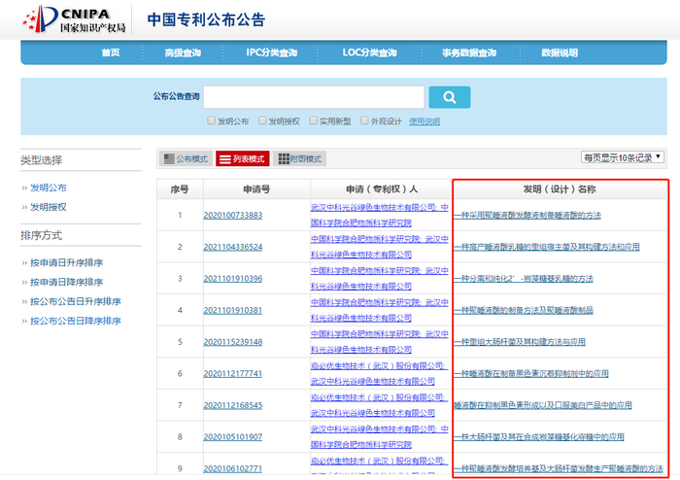Open the 每页显示10条记录 dropdown

[622, 157]
